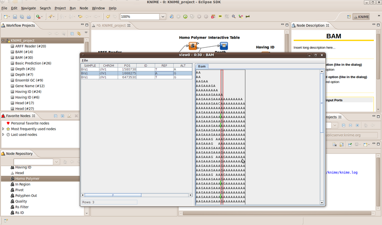Collapse the KNIME_project tree node
The image size is (382, 225).
coord(3,41)
